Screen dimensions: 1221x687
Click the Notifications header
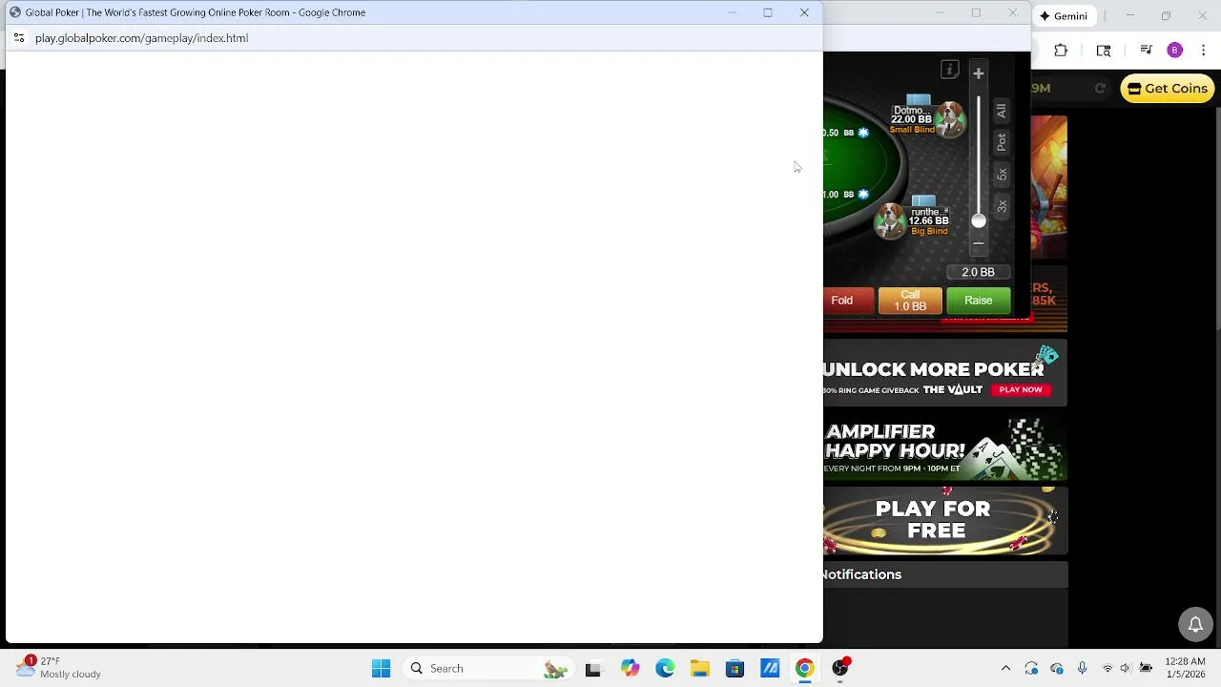pyautogui.click(x=945, y=574)
